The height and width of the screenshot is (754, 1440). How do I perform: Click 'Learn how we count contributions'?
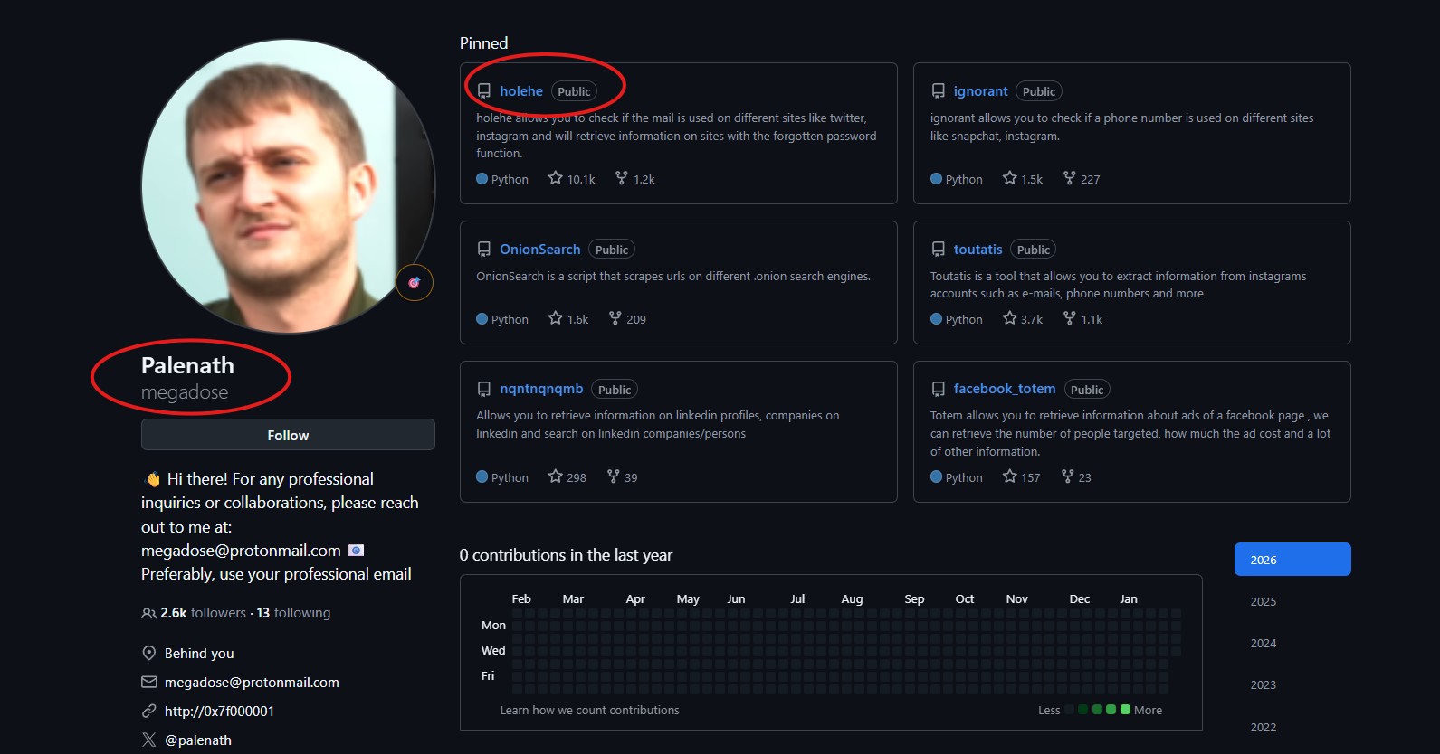(x=589, y=710)
